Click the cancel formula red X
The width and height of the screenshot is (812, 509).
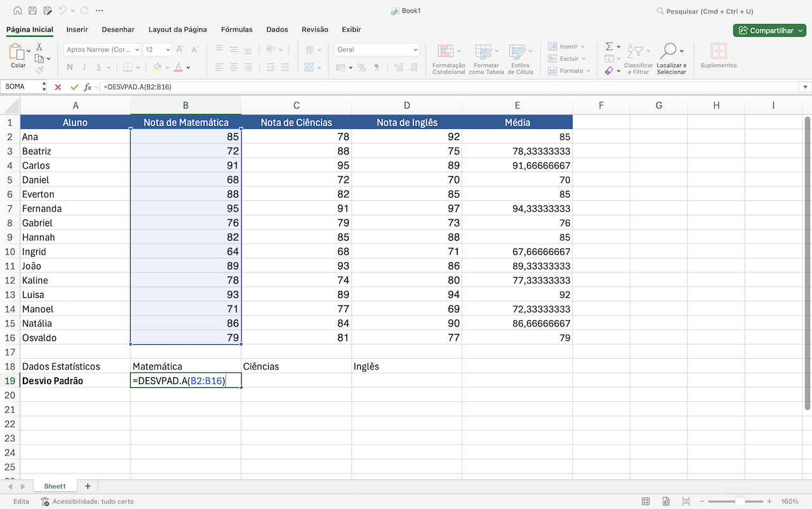click(x=58, y=87)
